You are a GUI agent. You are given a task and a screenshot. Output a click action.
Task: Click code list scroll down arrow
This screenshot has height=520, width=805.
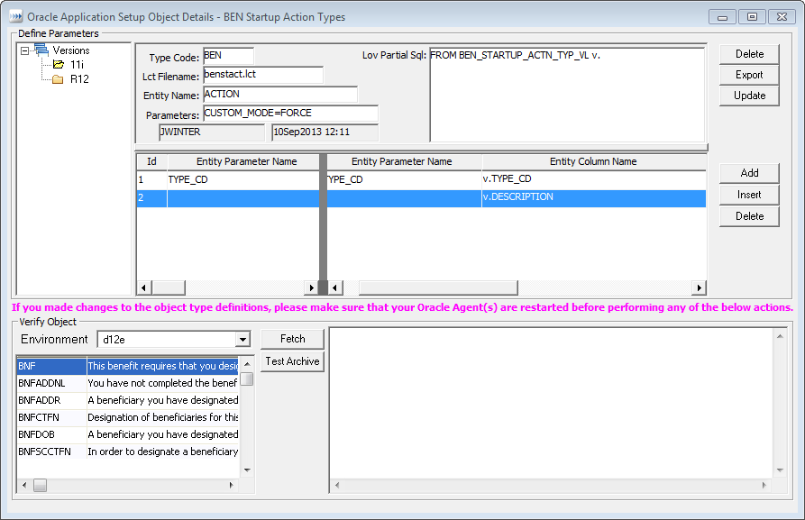[247, 470]
